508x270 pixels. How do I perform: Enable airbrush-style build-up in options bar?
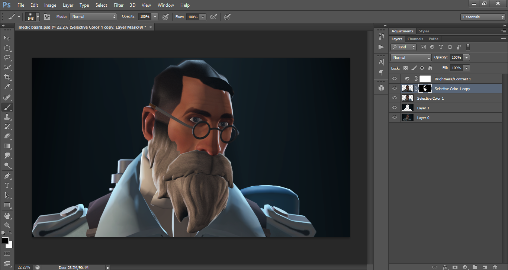click(x=213, y=17)
